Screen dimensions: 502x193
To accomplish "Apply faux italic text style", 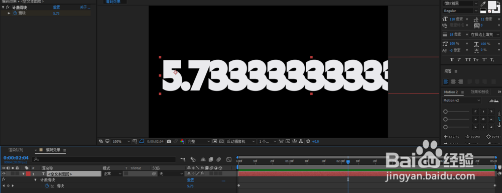I will click(459, 60).
